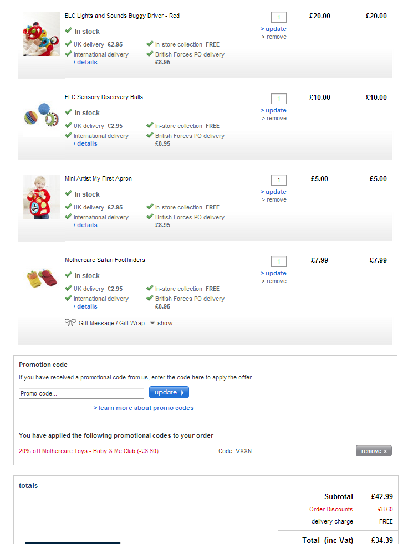Open the Sensory Discovery Balls image
Viewport: 403px width, 544px height.
pyautogui.click(x=41, y=115)
